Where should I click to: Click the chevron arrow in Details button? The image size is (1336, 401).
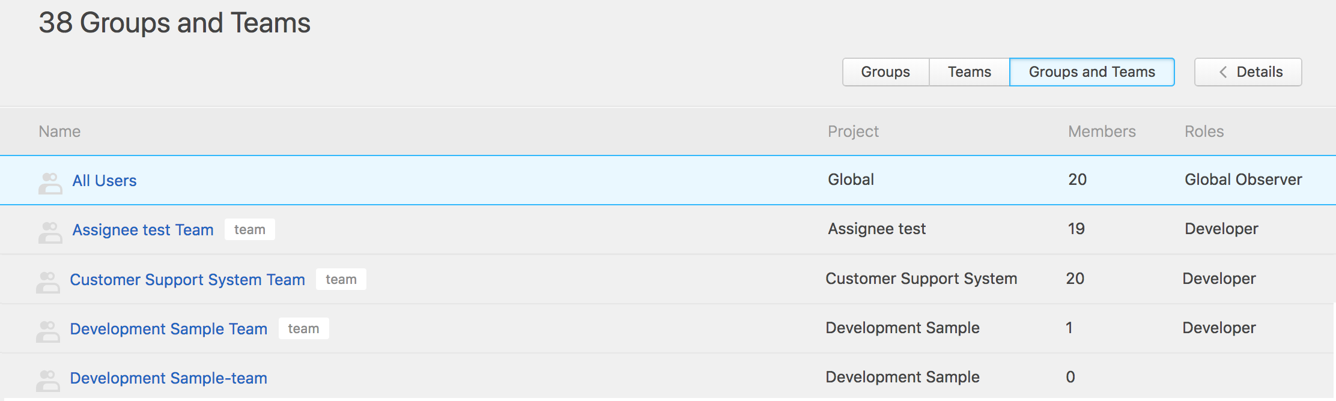coord(1223,72)
